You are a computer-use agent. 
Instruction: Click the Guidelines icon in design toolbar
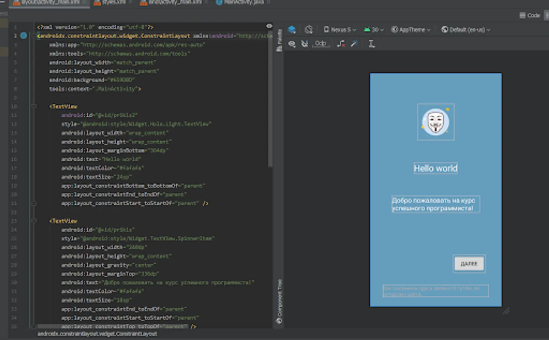[372, 44]
